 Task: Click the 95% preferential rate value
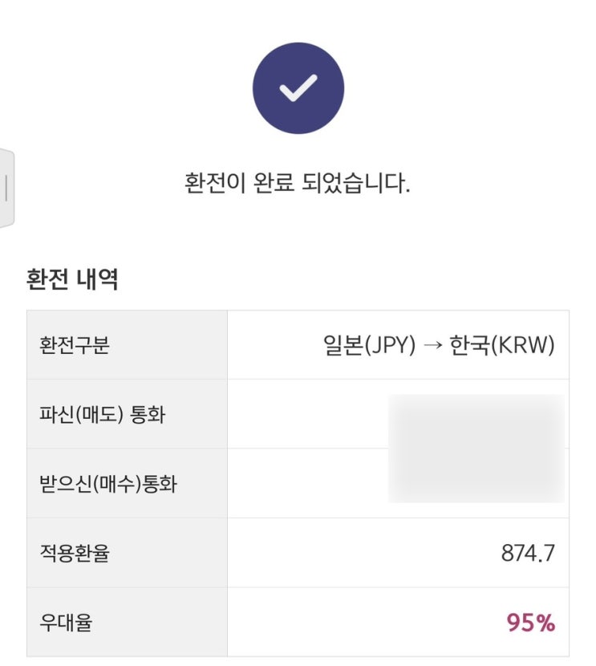click(530, 623)
